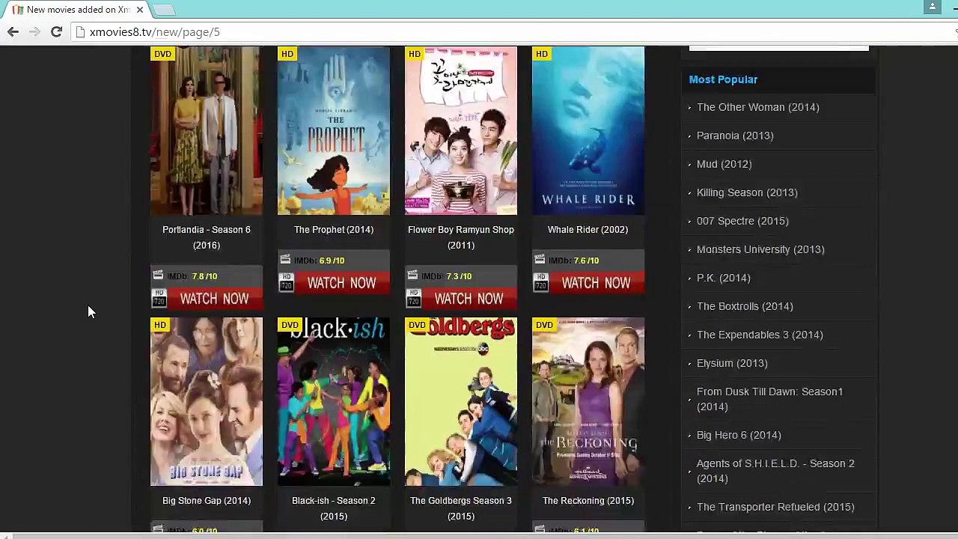Click clapperboard icon beside The Prophet rating

[285, 260]
